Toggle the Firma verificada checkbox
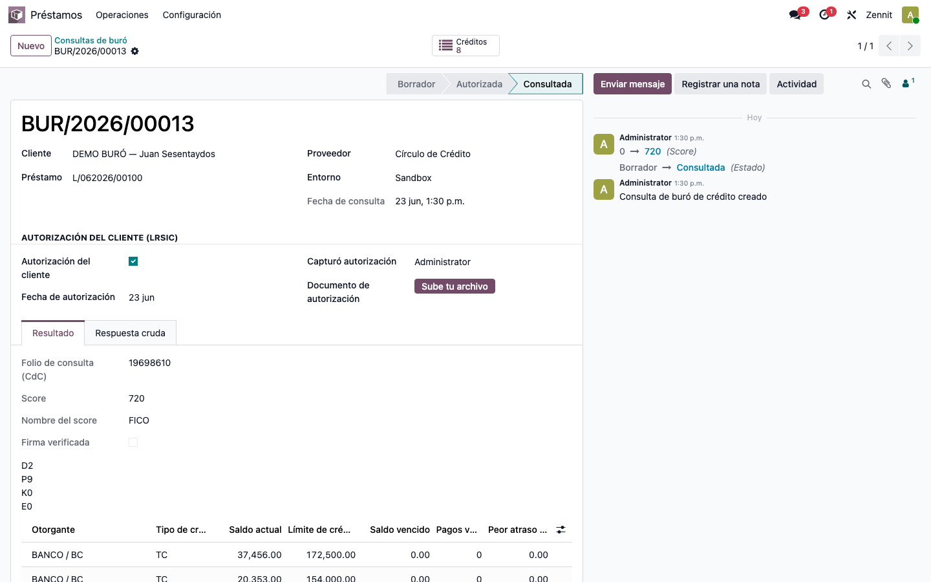Image resolution: width=931 pixels, height=582 pixels. 133,442
